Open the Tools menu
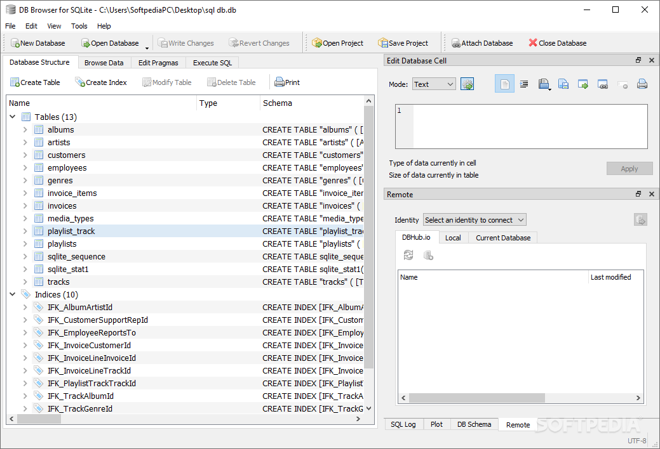Image resolution: width=660 pixels, height=449 pixels. tap(79, 26)
